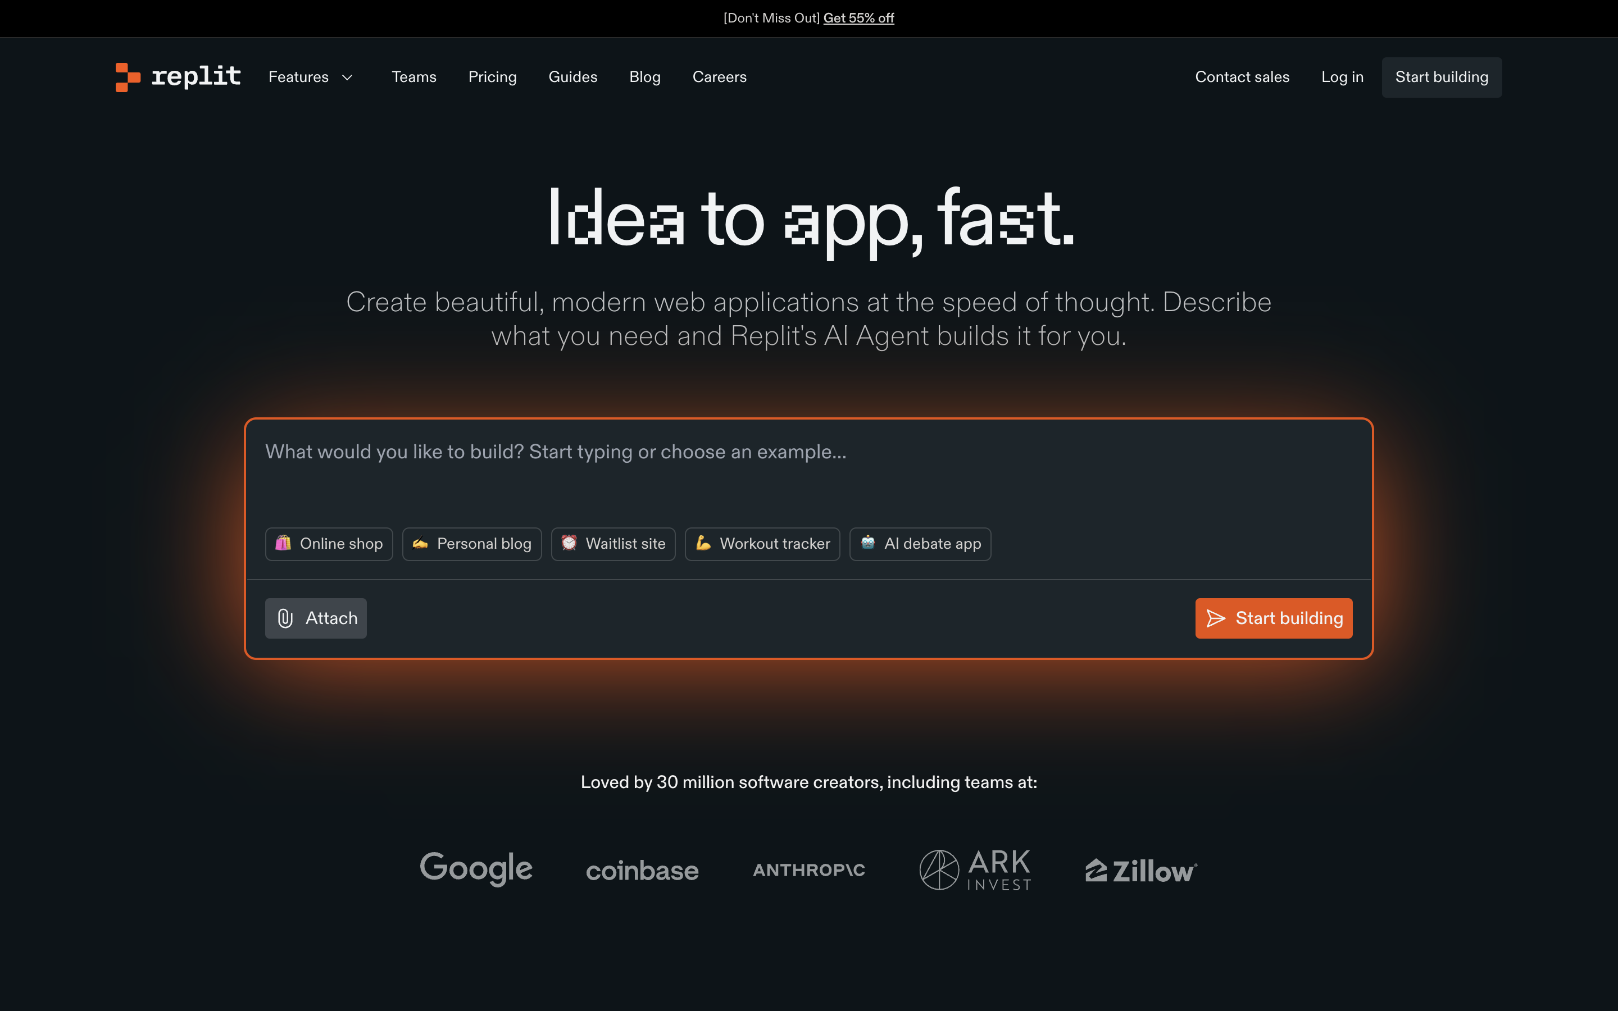Click the Replit logo icon
The height and width of the screenshot is (1011, 1618).
(x=128, y=77)
